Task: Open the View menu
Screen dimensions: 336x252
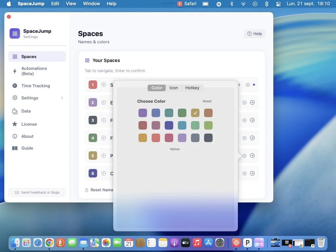Action: point(71,4)
